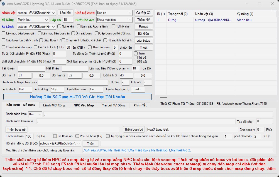Open the Buff Cho Acc dropdown
This screenshot has height=177, width=279.
click(x=114, y=20)
